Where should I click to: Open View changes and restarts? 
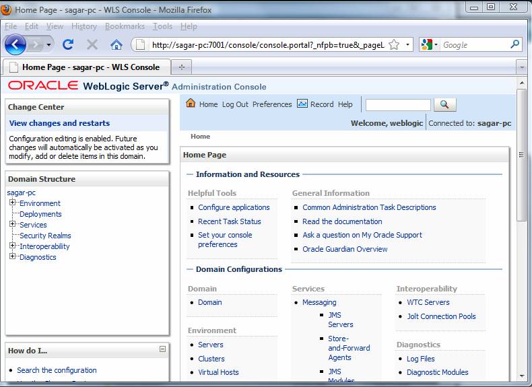[59, 123]
